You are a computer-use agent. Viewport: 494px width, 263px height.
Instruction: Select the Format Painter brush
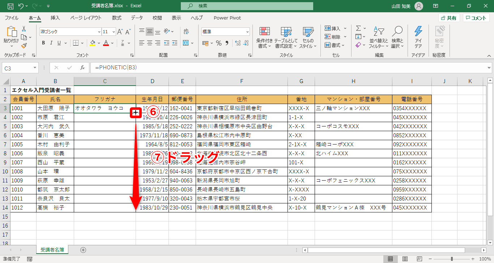coord(24,46)
